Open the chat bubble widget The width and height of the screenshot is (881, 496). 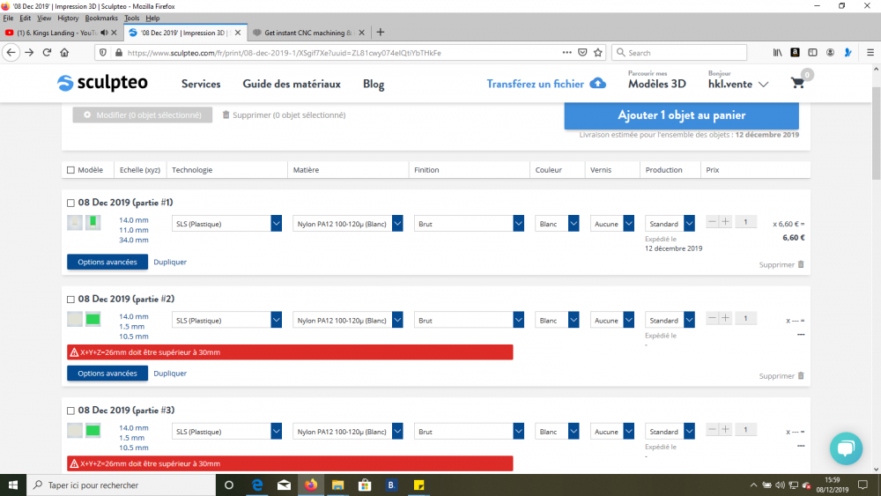846,448
